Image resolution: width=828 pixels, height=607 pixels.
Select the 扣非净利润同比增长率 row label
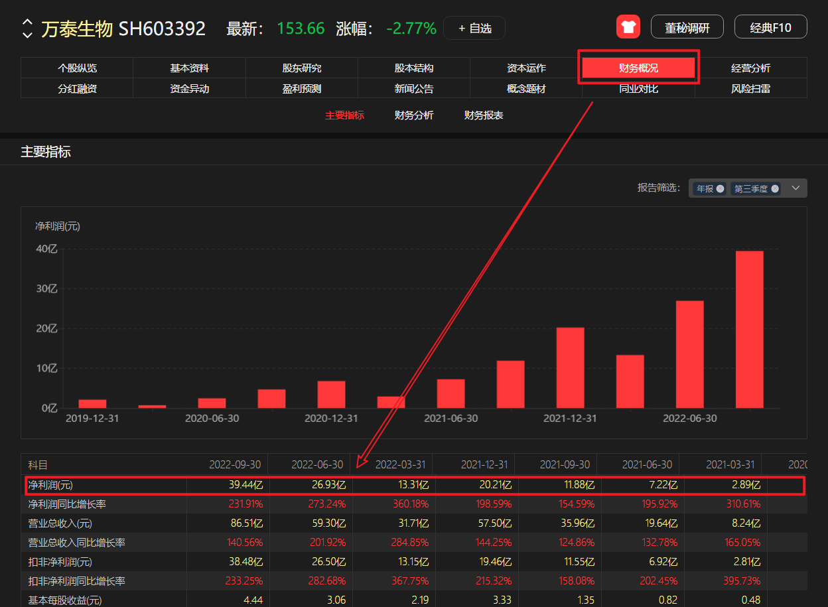(76, 581)
